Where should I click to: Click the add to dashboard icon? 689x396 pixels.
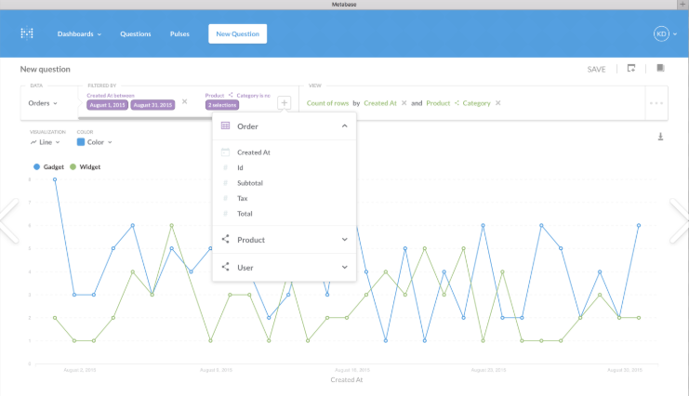click(x=631, y=69)
